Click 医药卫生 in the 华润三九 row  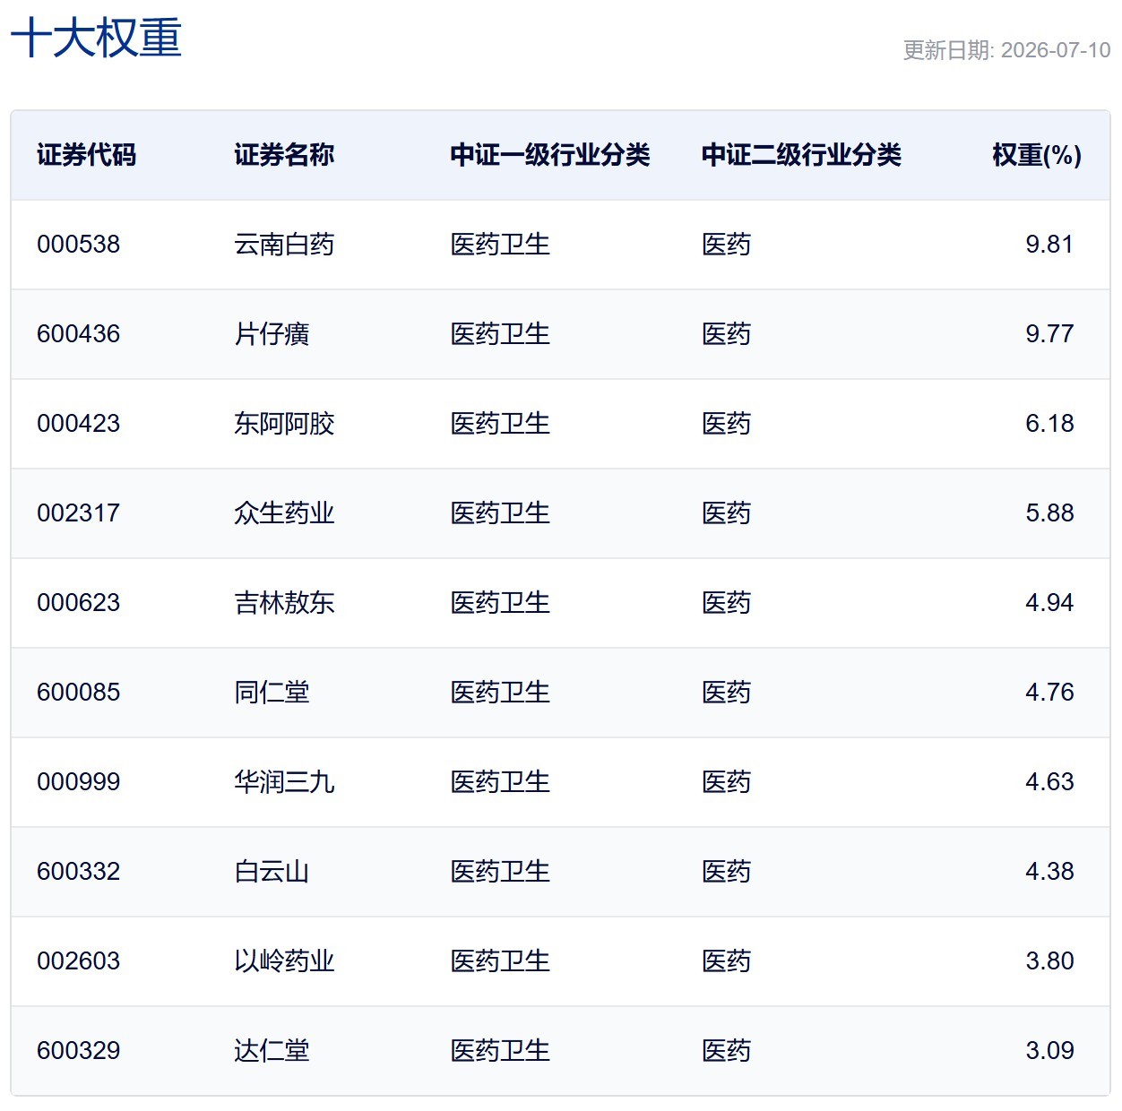click(x=500, y=782)
